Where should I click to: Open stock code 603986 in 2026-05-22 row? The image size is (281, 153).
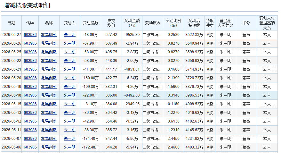[x=30, y=61]
